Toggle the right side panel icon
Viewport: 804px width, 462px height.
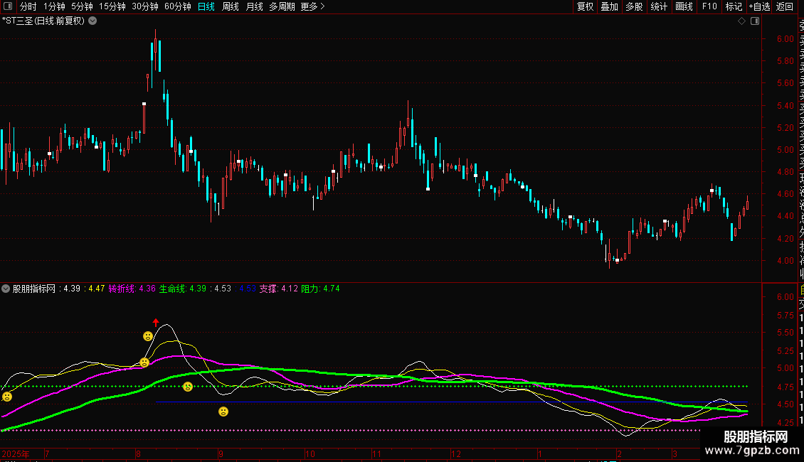(x=755, y=21)
